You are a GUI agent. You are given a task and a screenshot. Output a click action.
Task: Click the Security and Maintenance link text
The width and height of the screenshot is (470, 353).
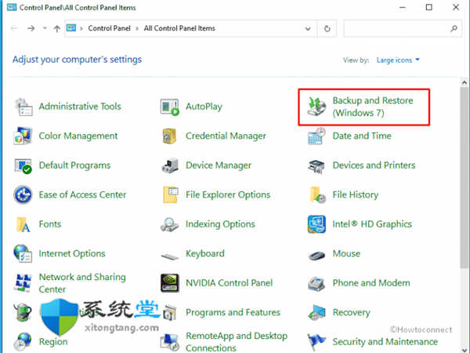[x=385, y=342]
